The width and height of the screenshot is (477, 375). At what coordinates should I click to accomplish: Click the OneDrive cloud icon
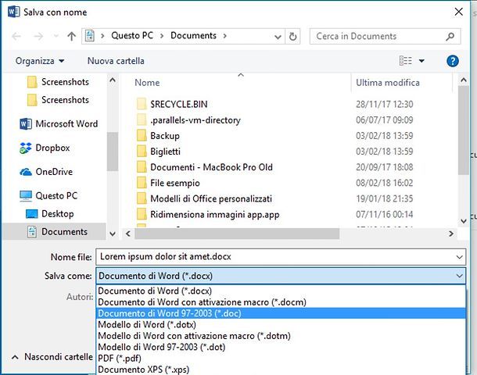coord(26,172)
